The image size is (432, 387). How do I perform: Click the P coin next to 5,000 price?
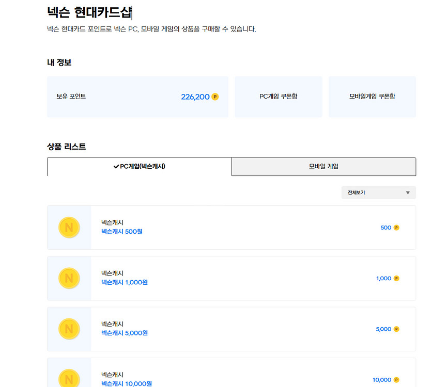[x=396, y=329]
